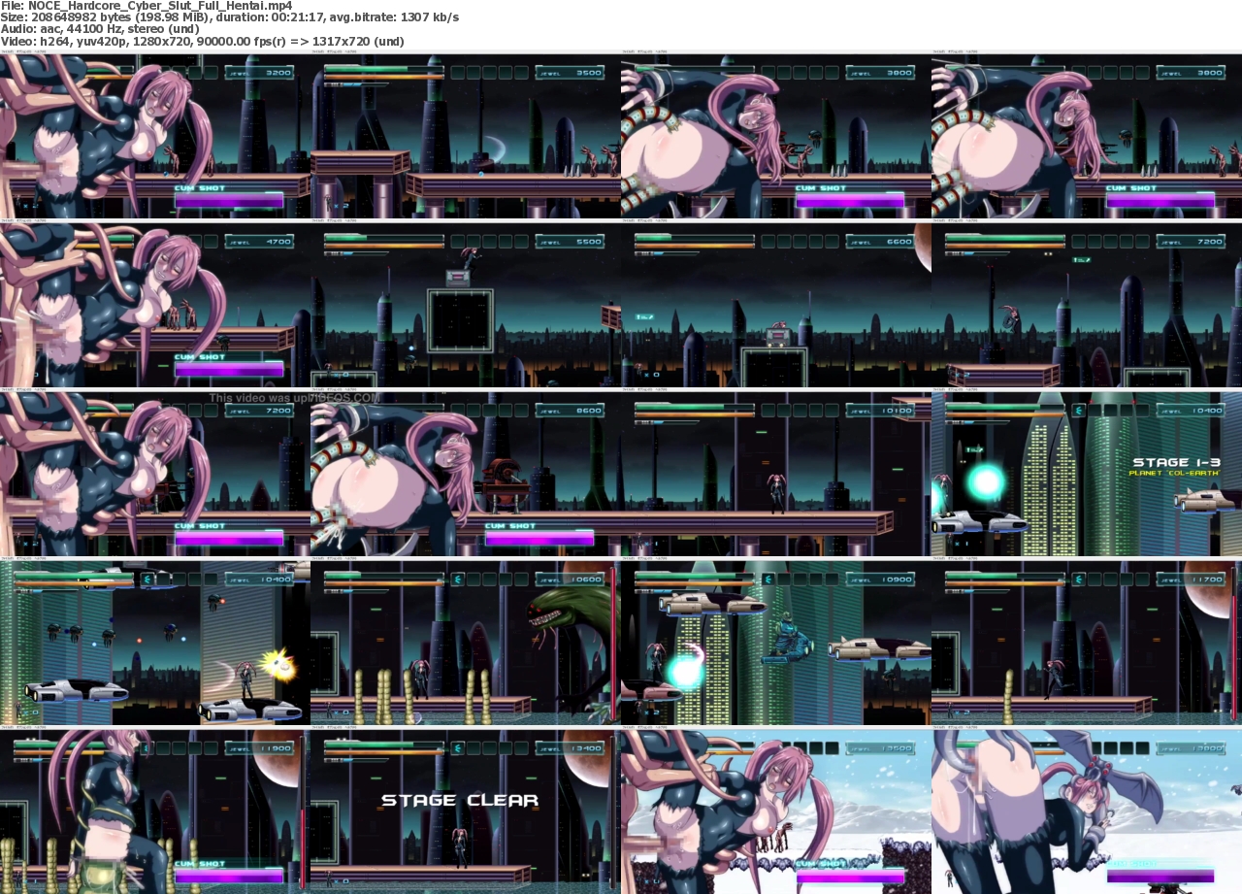Open the 'STAGE 1-3 PLANET COL-EARTH' thumbnail
1242x894 pixels.
point(1087,474)
